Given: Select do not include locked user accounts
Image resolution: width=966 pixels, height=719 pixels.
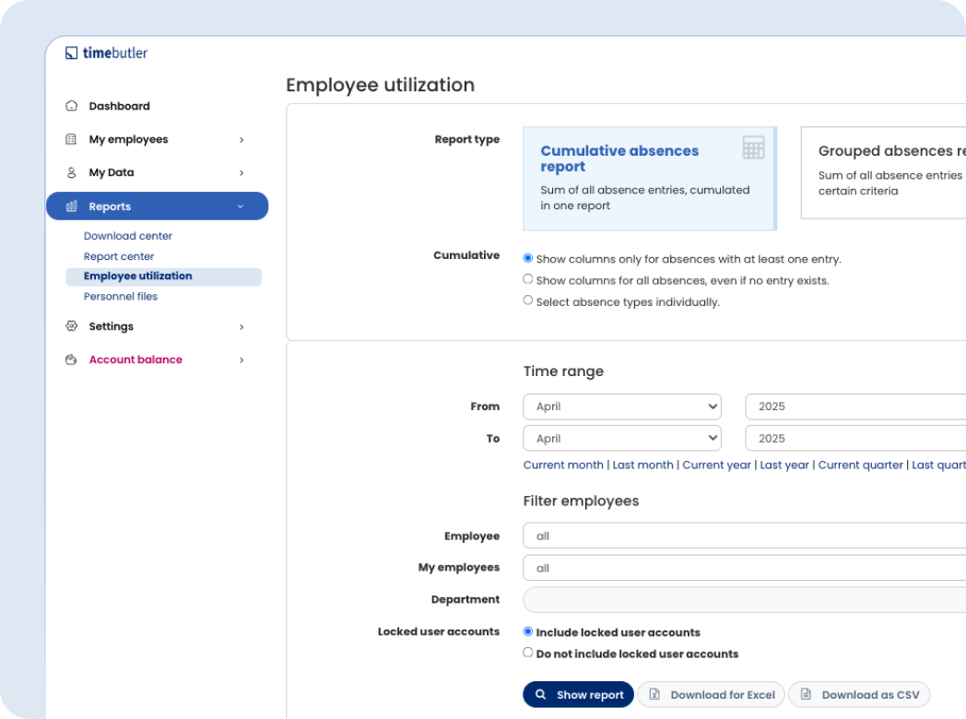Looking at the screenshot, I should [x=528, y=652].
